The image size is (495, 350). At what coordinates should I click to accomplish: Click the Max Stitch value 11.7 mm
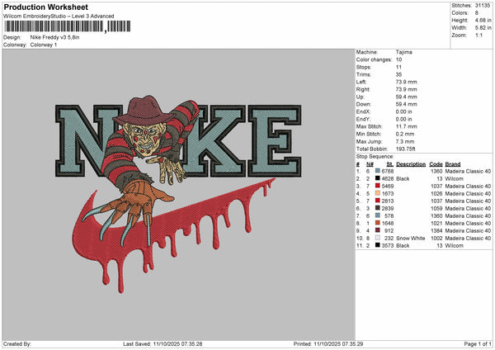[406, 126]
